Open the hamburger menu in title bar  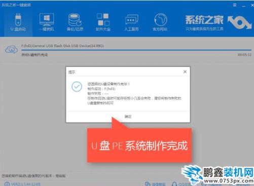(235, 5)
